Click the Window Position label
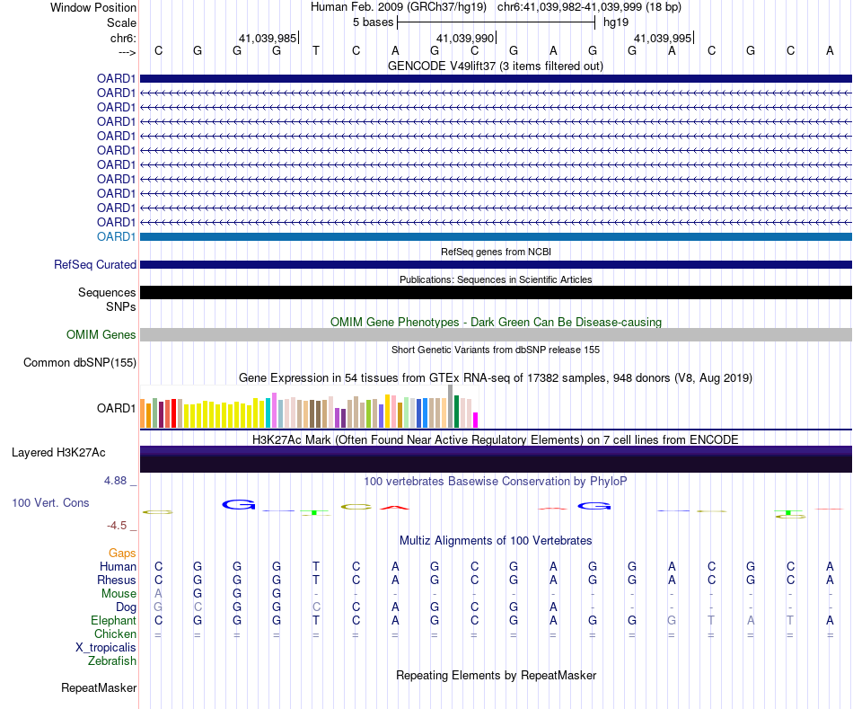Viewport: 853px width, 709px height. (x=93, y=7)
